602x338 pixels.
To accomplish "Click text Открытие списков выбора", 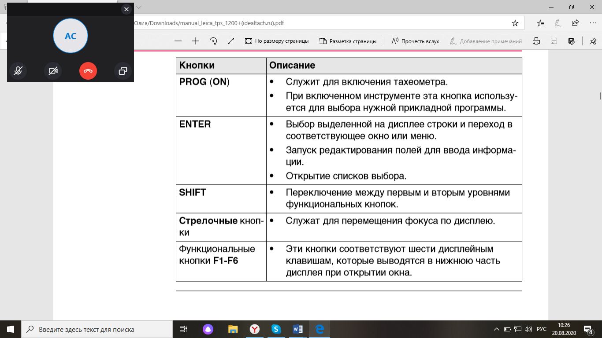I will click(x=346, y=176).
